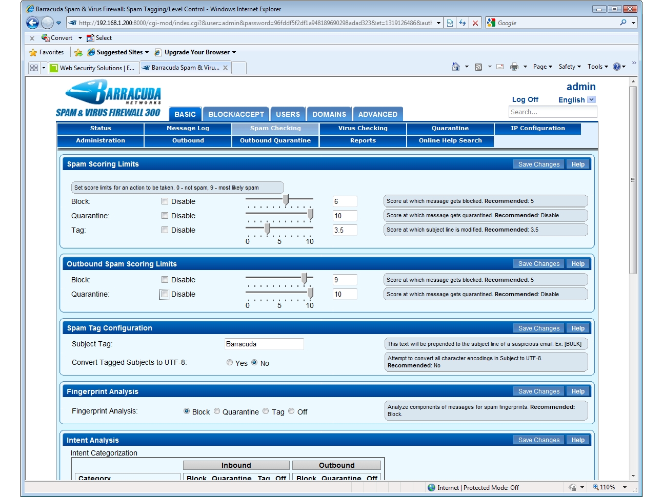Screen dimensions: 663x497
Task: Open the Quick Tabs grid icon
Action: coord(34,68)
